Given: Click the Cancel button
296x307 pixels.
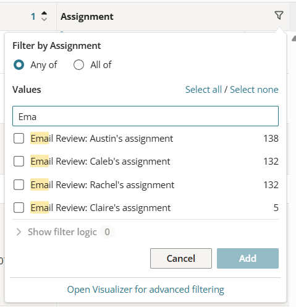Looking at the screenshot, I should click(x=181, y=258).
